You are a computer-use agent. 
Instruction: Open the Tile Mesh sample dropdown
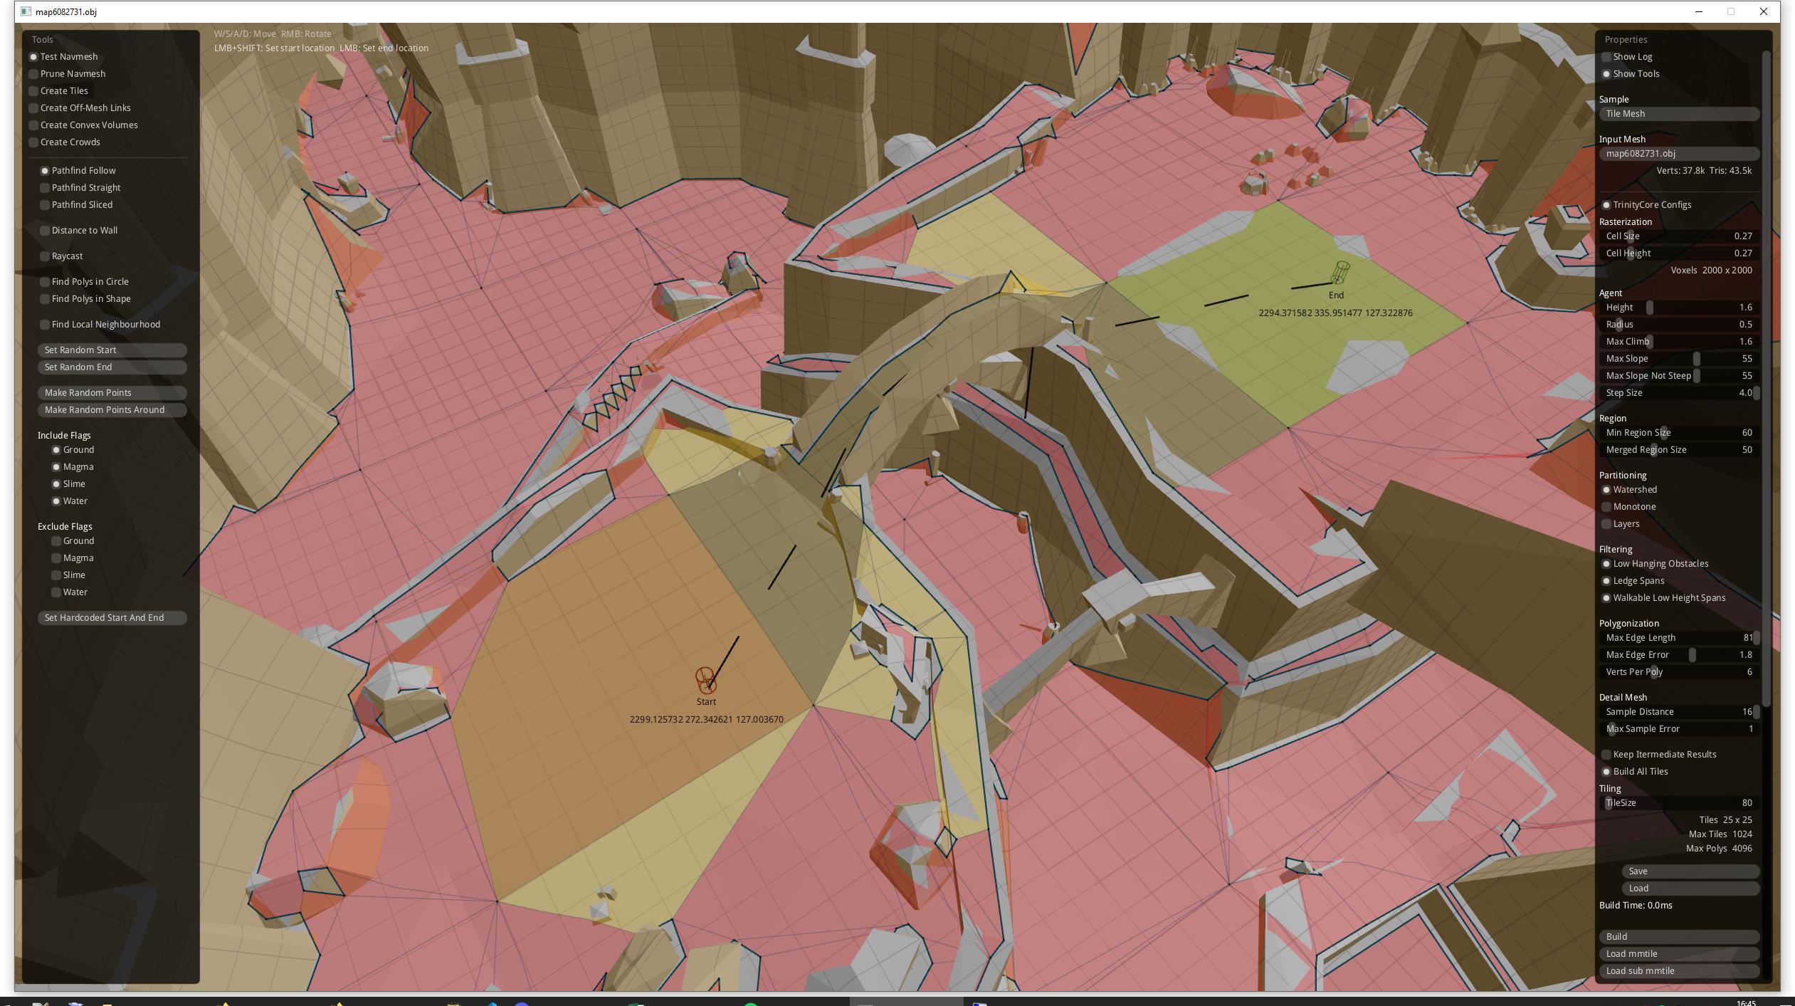click(x=1678, y=114)
